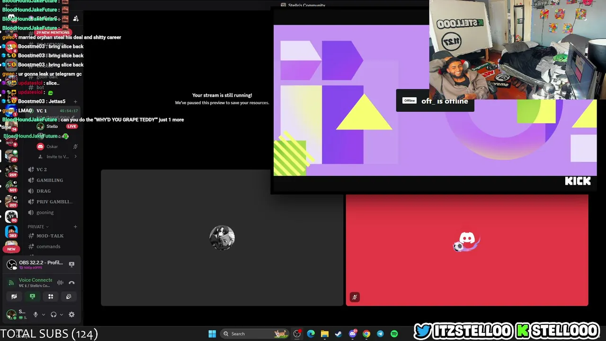The height and width of the screenshot is (341, 606).
Task: Select the grey avatar participant tile
Action: 222,238
